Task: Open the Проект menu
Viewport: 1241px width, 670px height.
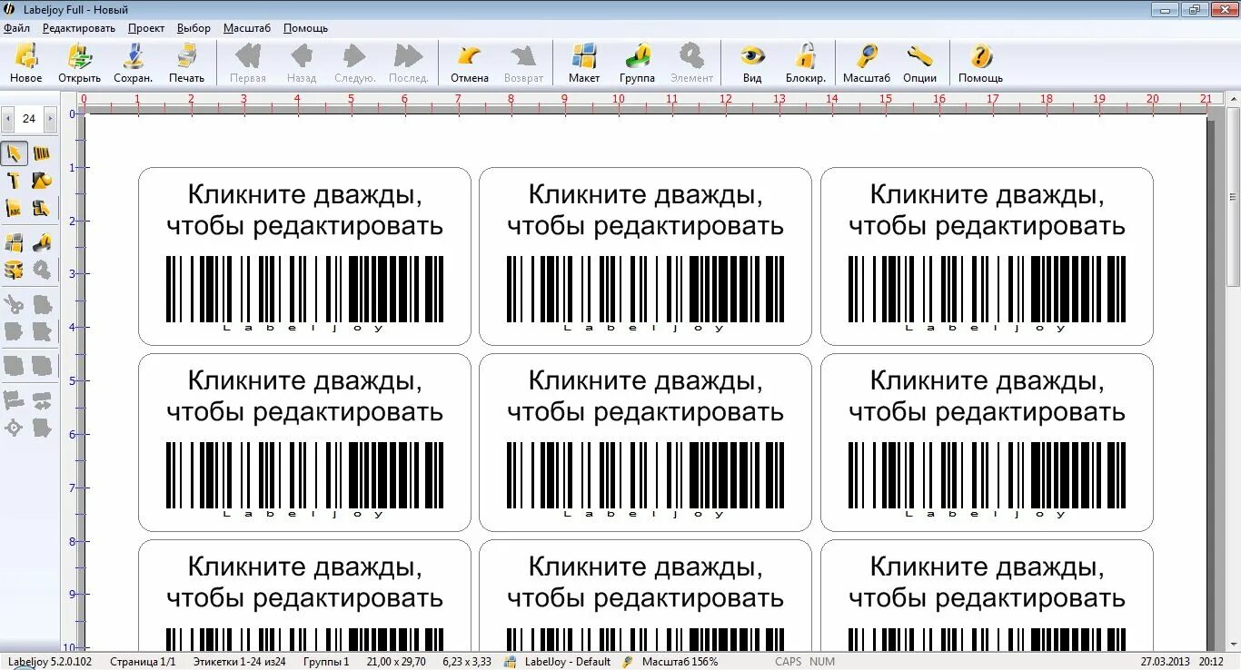Action: coord(146,28)
